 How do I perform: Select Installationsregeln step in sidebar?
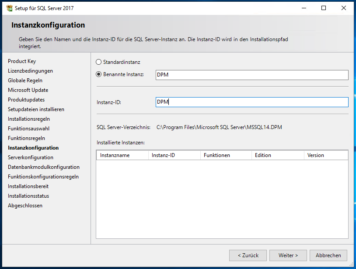coord(28,119)
